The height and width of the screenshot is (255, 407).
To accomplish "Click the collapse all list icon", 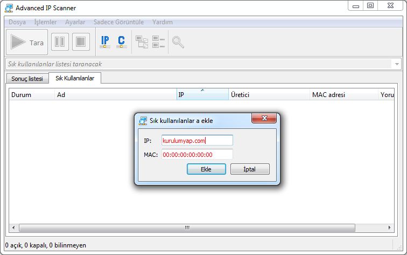I will (158, 42).
